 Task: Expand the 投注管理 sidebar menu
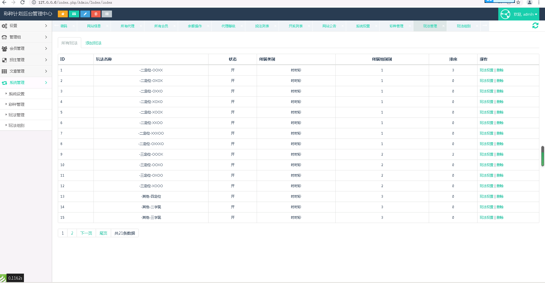pyautogui.click(x=26, y=60)
